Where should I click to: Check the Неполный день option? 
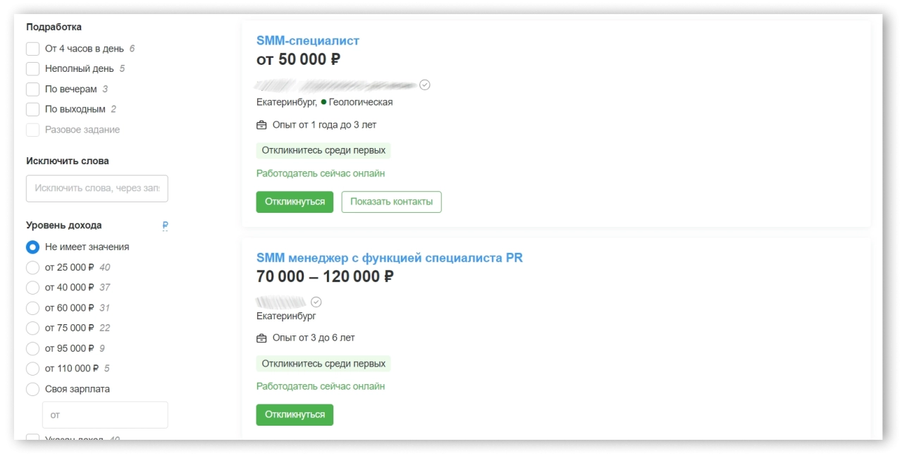32,68
